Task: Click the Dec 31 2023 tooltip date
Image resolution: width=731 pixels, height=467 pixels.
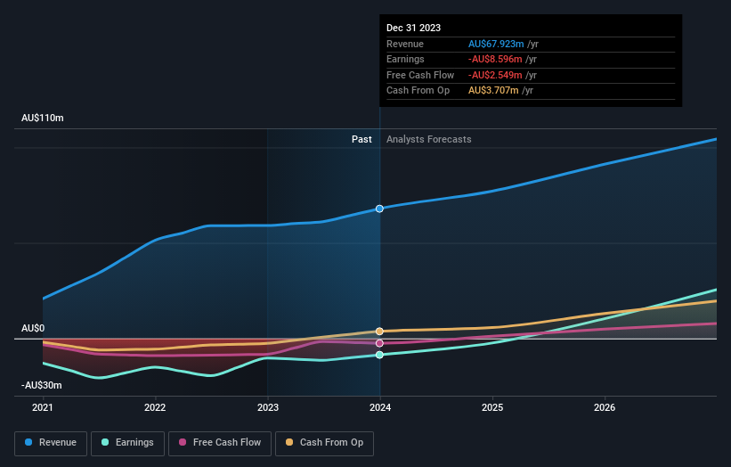Action: (413, 28)
